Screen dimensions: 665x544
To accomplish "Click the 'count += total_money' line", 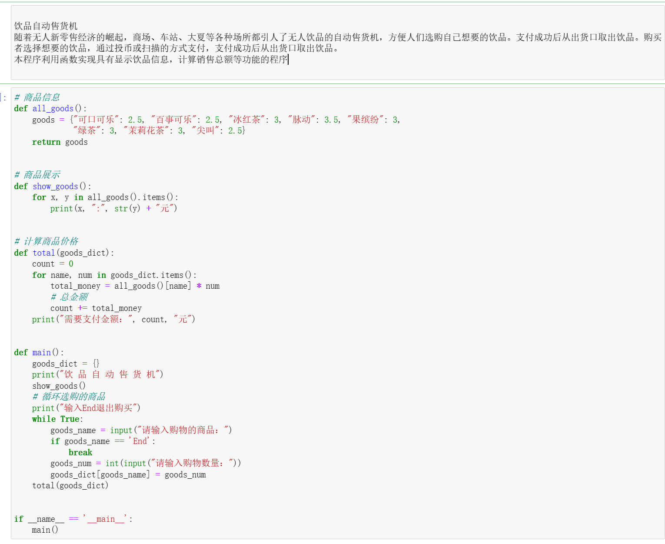I will tap(96, 308).
